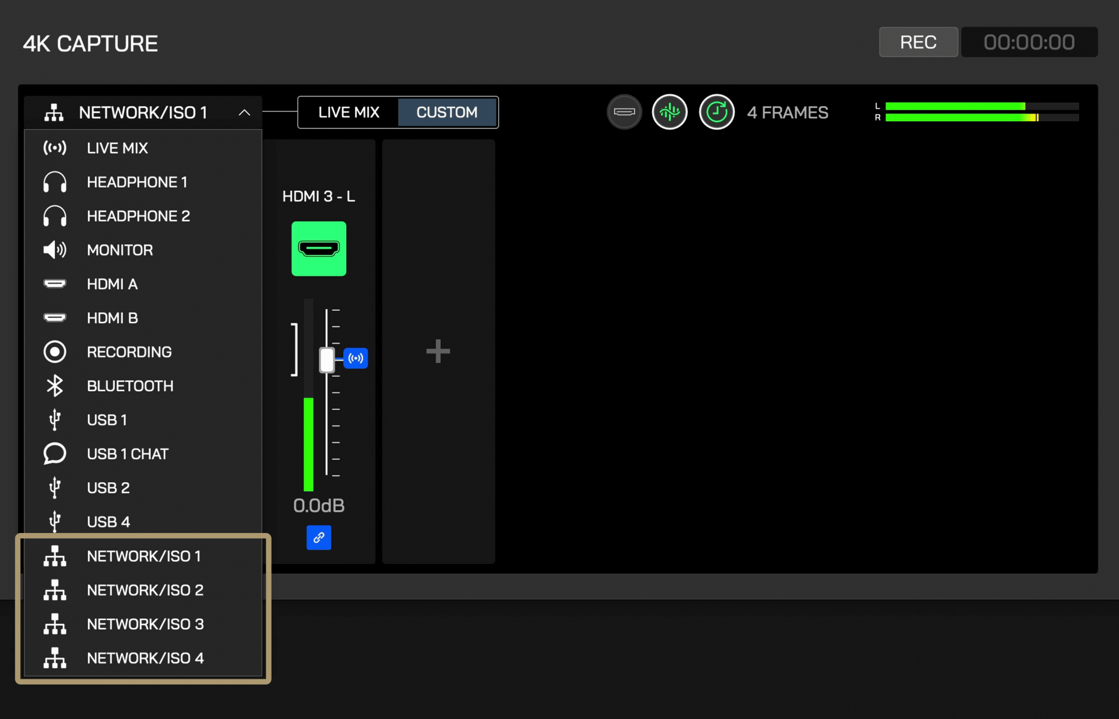Start recording with the REC button

(x=918, y=42)
